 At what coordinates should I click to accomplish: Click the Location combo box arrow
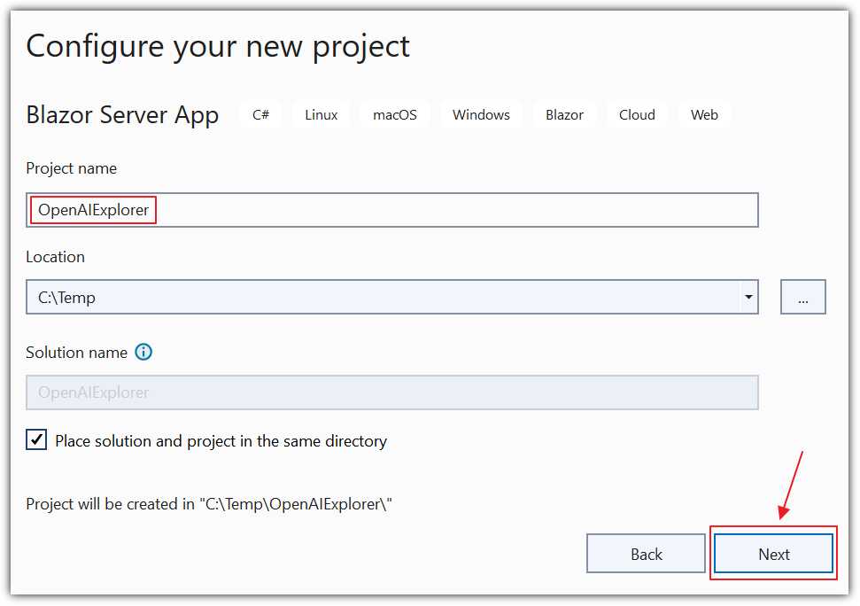click(748, 297)
